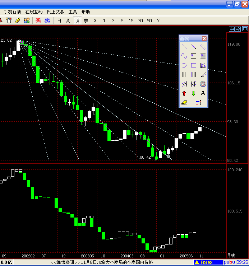The width and height of the screenshot is (249, 266).
Task: Click the 月线 period label
Action: [x=231, y=256]
